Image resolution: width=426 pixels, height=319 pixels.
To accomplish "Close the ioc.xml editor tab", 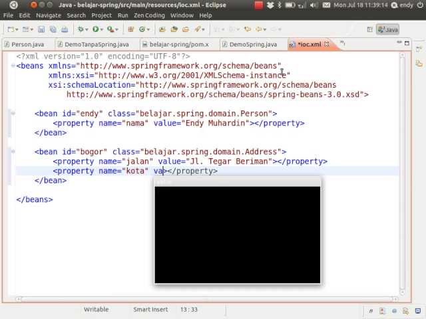I will pos(327,44).
